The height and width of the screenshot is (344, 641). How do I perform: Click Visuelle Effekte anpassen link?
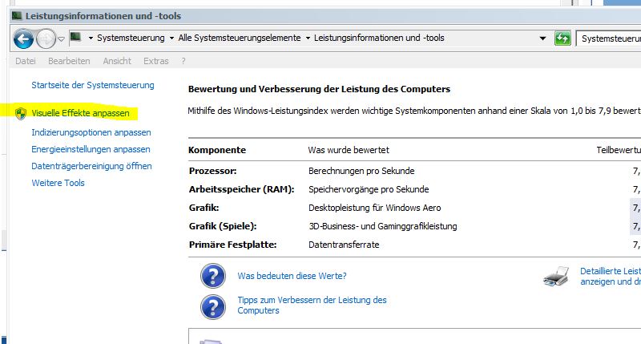tap(81, 113)
